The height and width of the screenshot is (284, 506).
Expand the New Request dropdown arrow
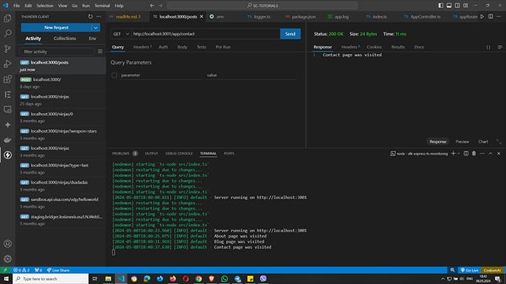point(96,28)
